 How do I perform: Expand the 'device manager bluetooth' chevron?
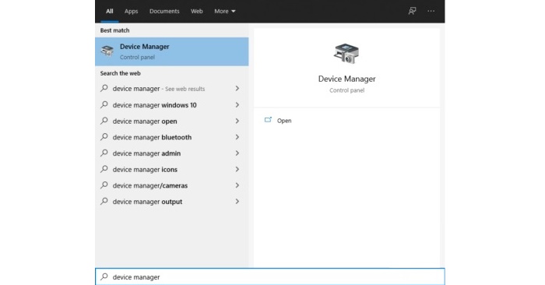[237, 137]
